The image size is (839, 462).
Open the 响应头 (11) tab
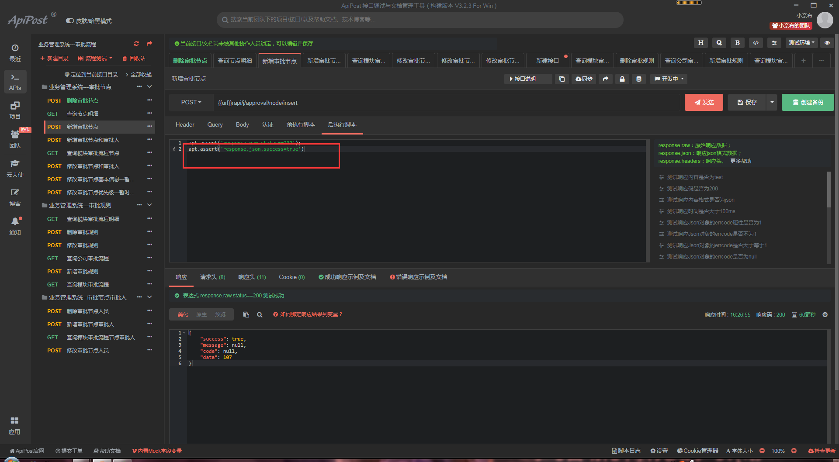[x=252, y=277]
